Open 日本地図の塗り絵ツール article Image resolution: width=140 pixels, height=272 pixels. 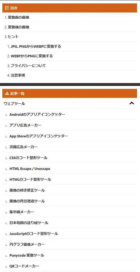point(29,223)
